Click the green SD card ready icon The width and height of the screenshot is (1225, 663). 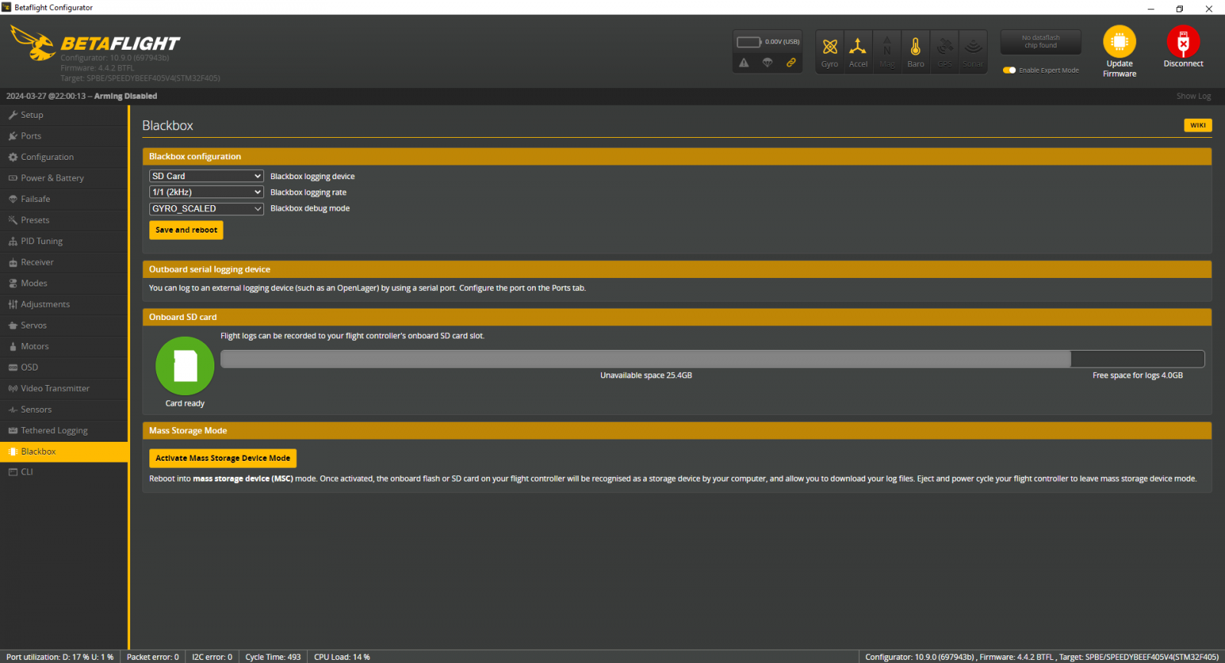[185, 366]
